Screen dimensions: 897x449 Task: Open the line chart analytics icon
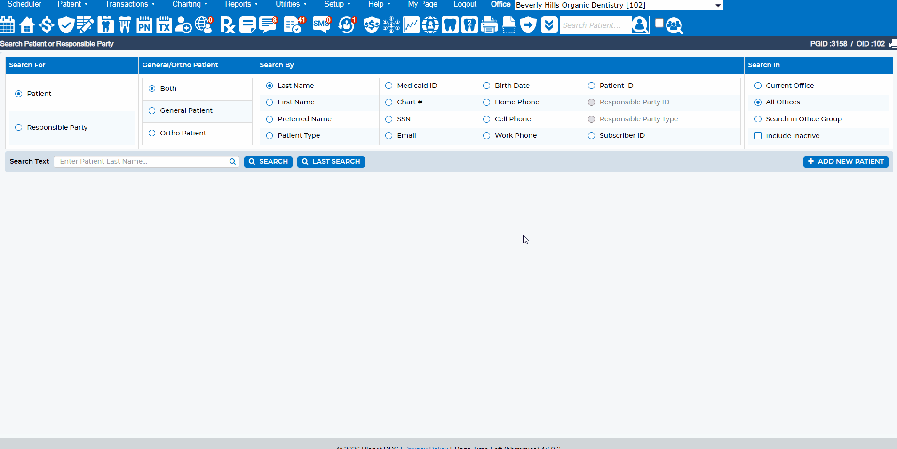coord(411,25)
